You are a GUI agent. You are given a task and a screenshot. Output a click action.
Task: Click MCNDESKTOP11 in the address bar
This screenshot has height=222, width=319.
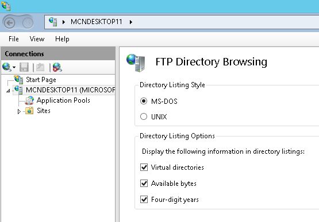click(97, 22)
